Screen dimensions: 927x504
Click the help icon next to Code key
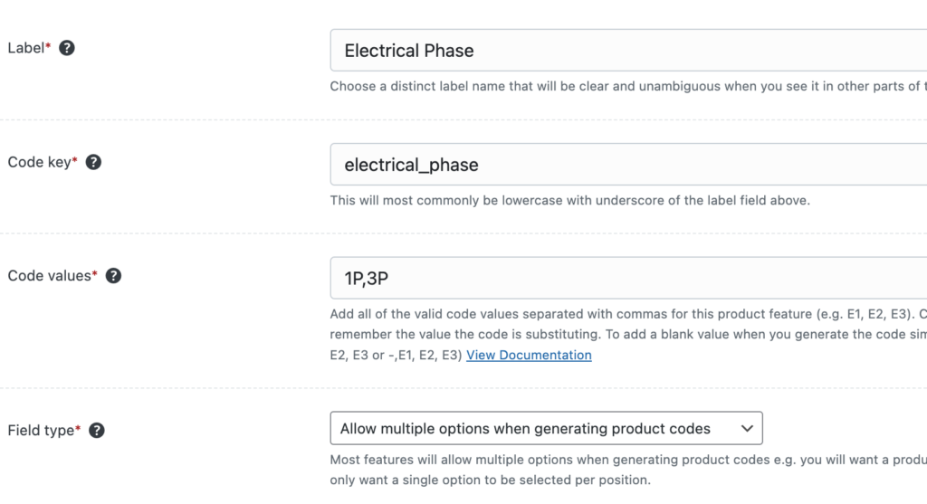tap(93, 162)
